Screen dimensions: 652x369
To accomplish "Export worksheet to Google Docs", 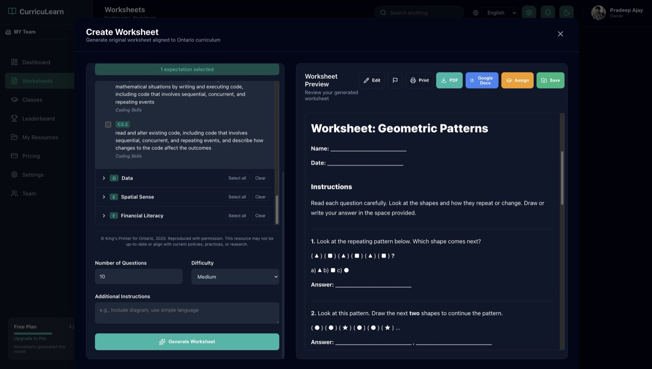I will 482,80.
